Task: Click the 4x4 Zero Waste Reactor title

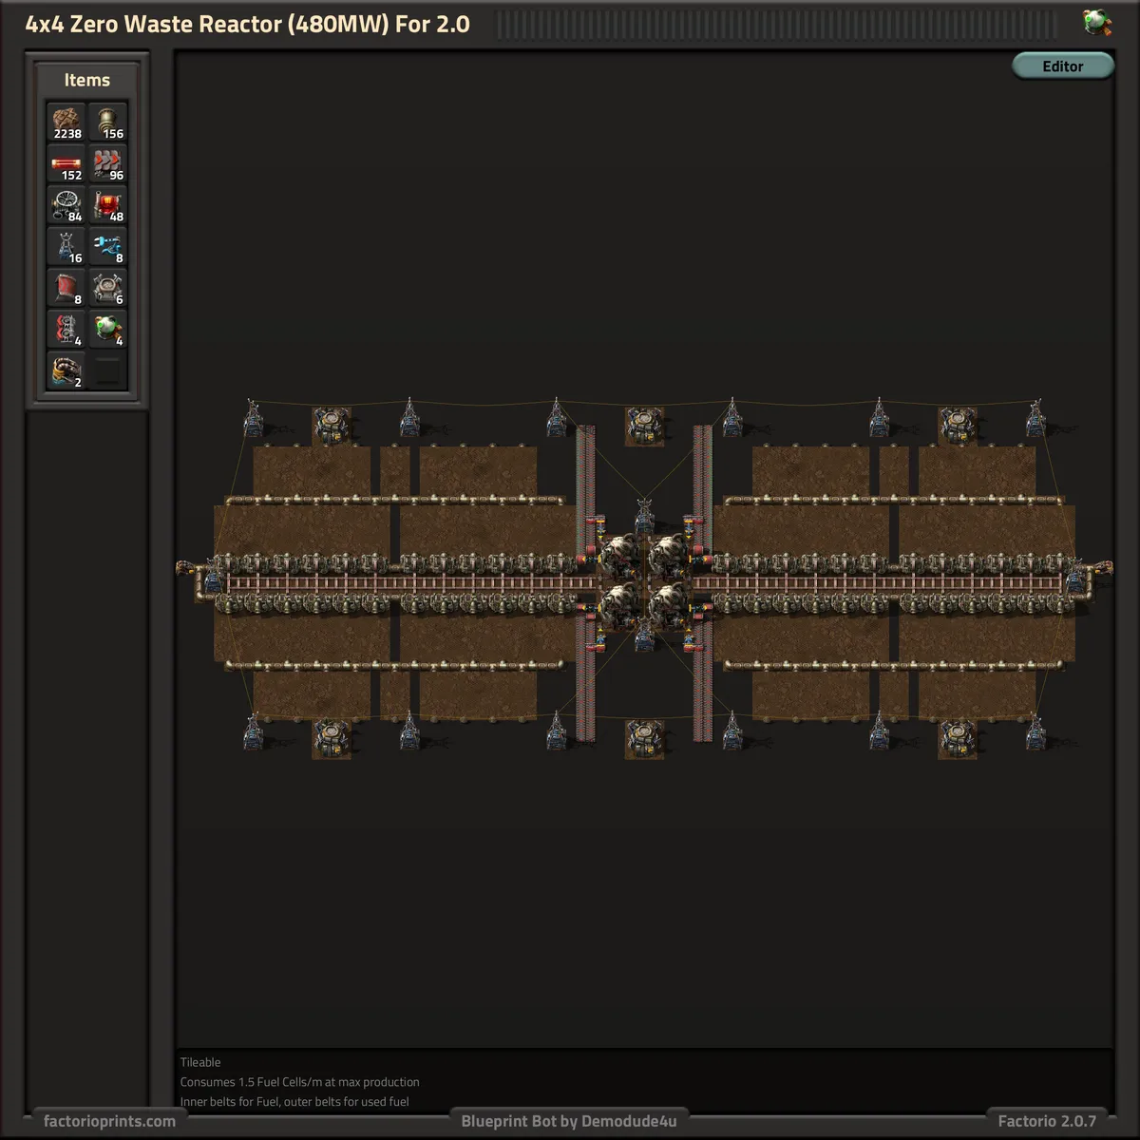Action: (x=248, y=25)
